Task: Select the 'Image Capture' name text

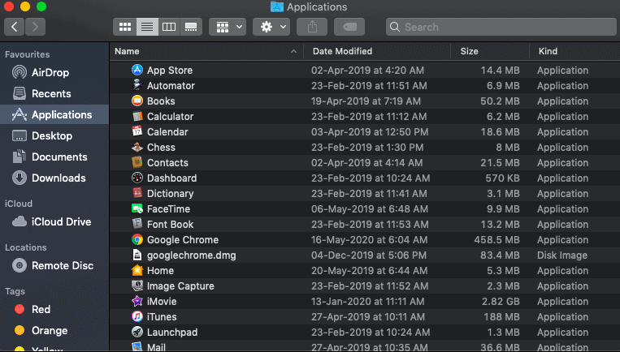Action: pos(180,286)
